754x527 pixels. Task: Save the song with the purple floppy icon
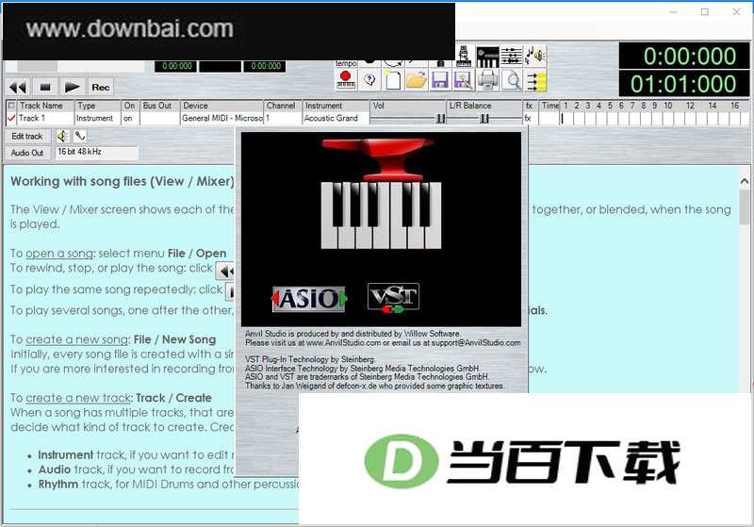[x=440, y=80]
